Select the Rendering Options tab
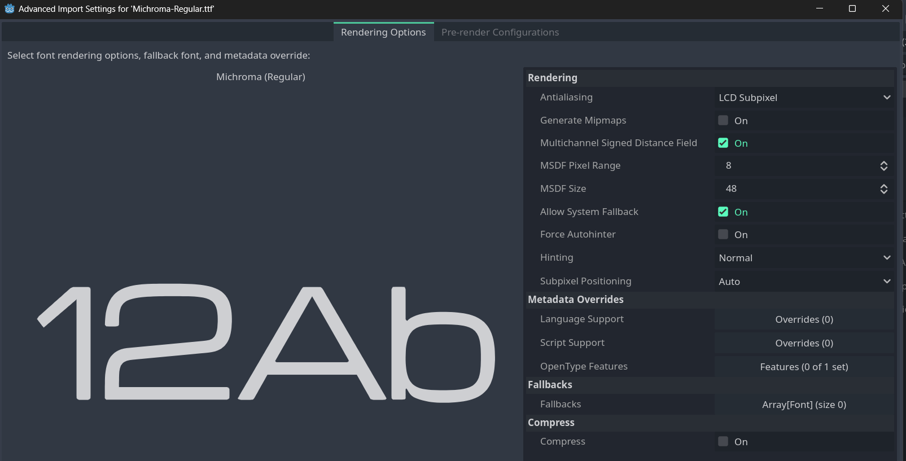This screenshot has width=906, height=461. [383, 32]
